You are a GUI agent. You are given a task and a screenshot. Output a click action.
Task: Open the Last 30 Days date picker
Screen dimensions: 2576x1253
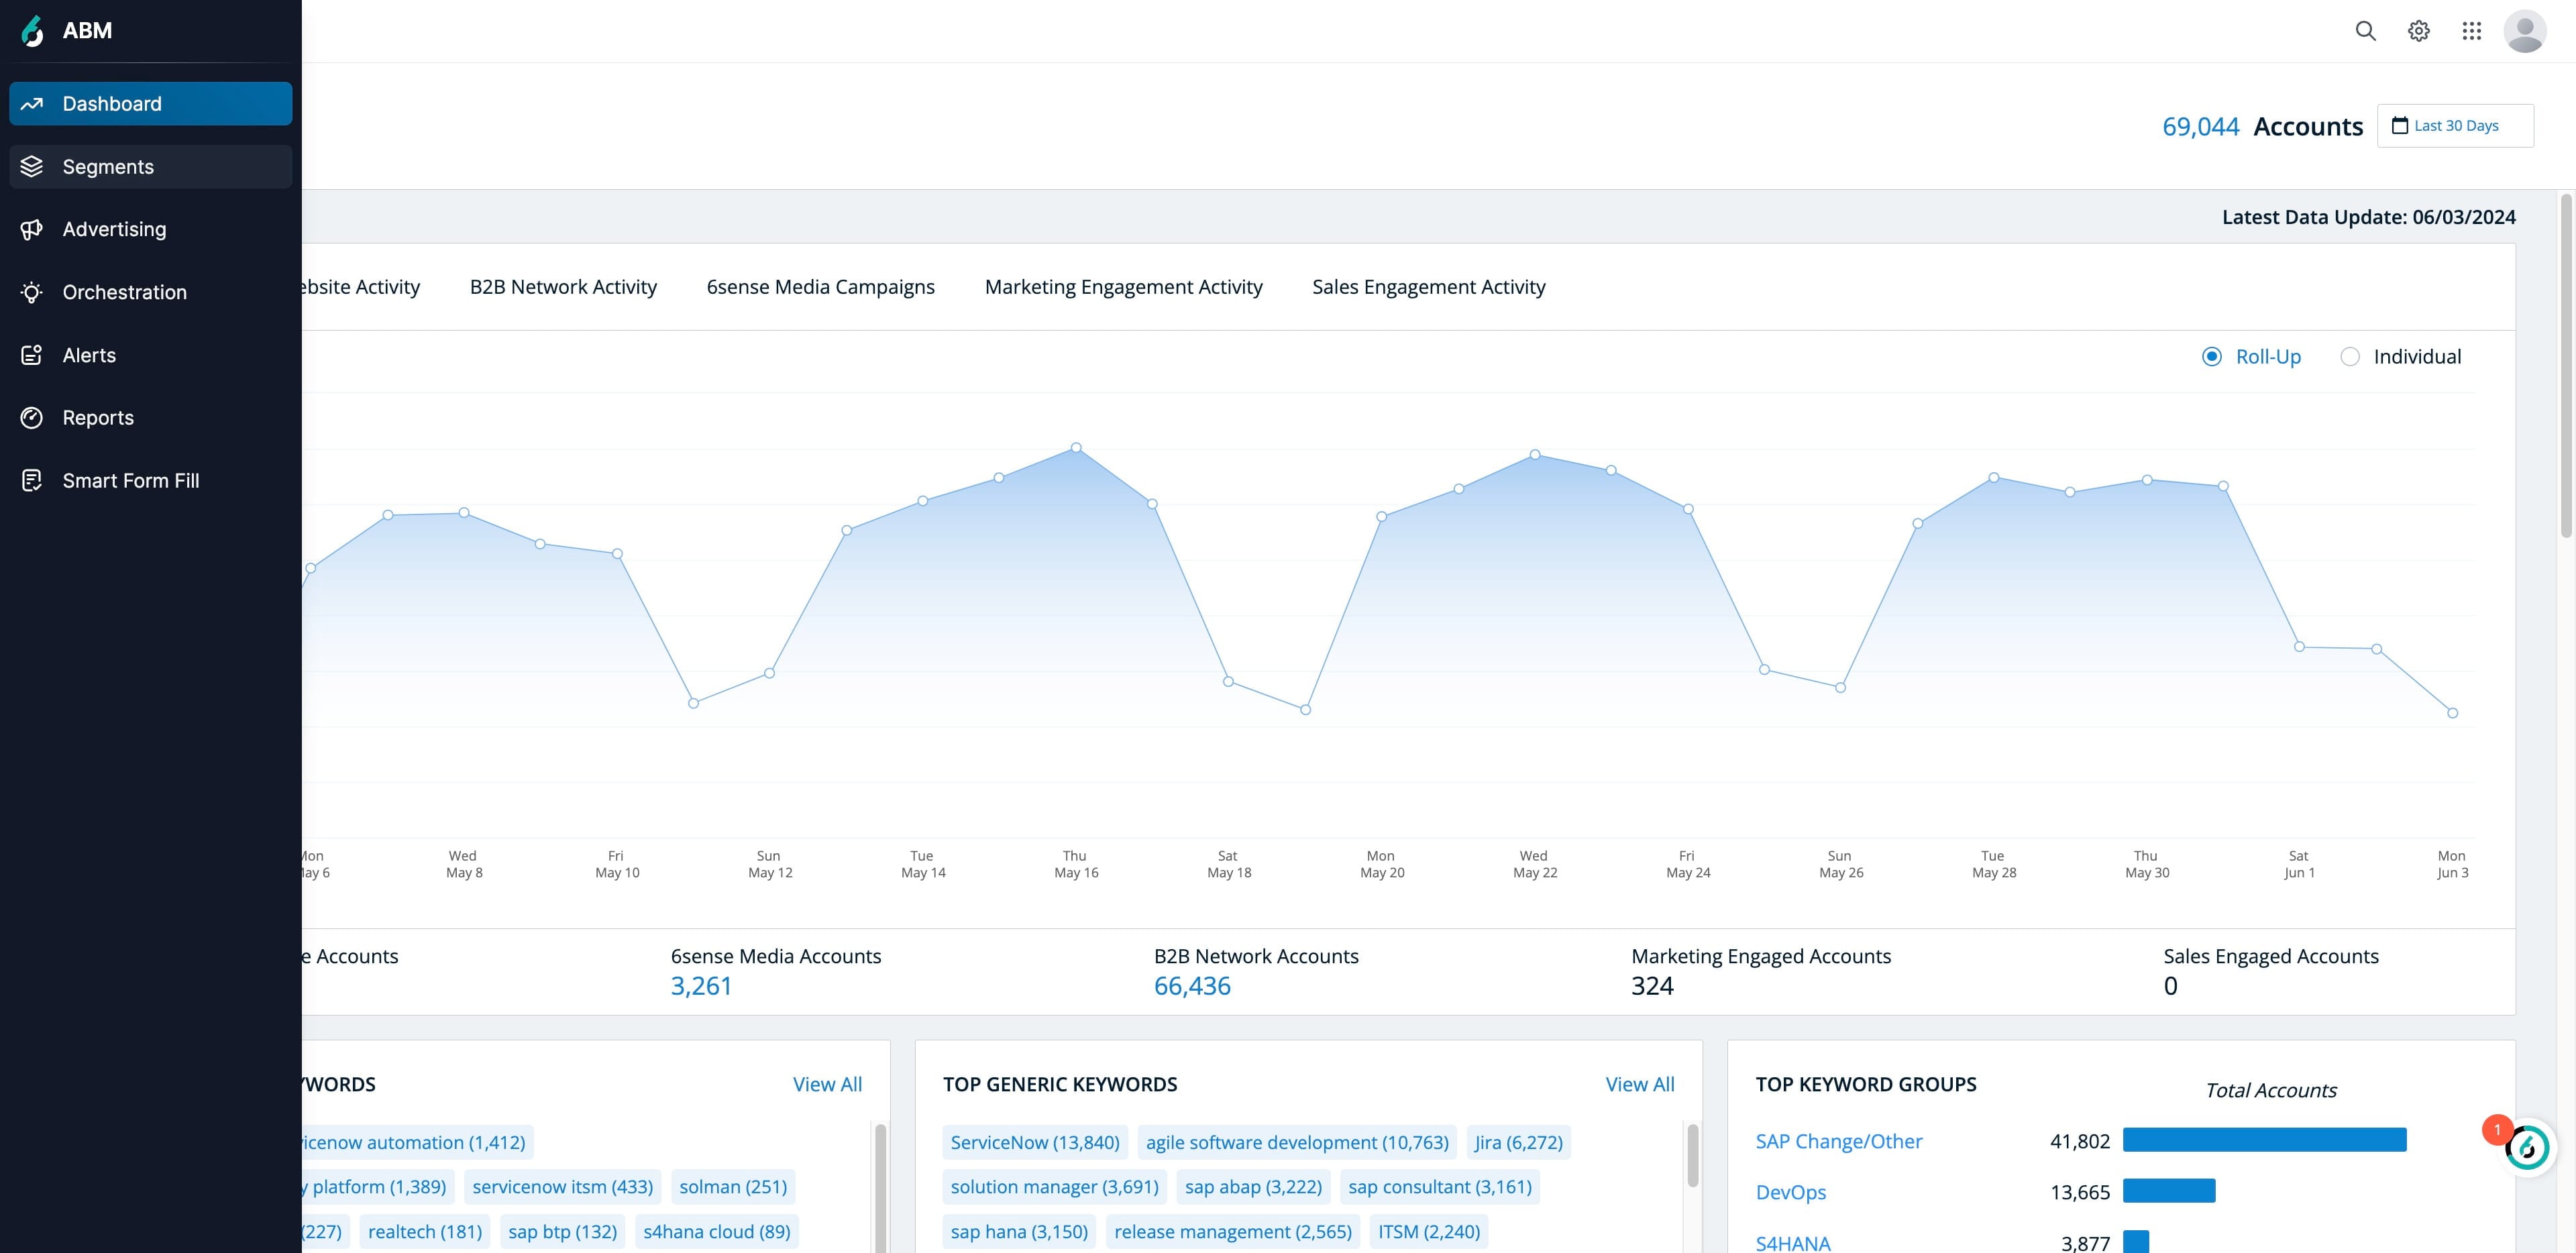point(2455,126)
